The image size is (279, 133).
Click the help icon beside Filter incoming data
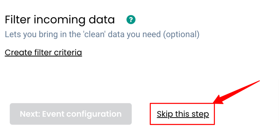point(131,20)
